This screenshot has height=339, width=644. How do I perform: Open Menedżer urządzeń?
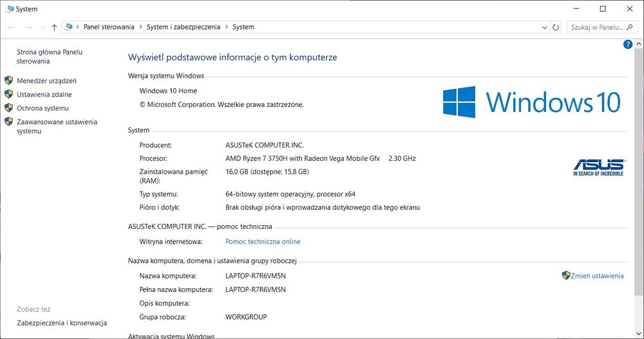tap(46, 81)
